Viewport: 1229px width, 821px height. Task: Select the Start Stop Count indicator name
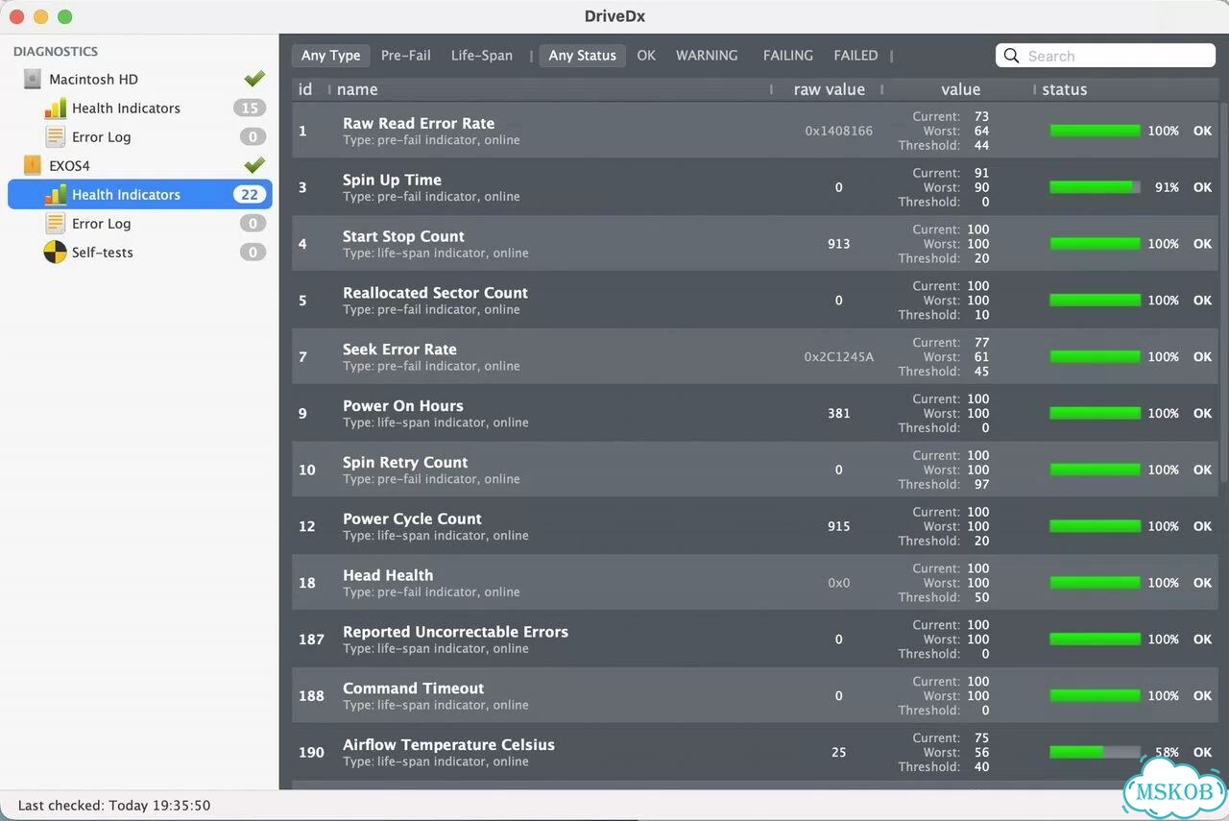[x=403, y=236]
